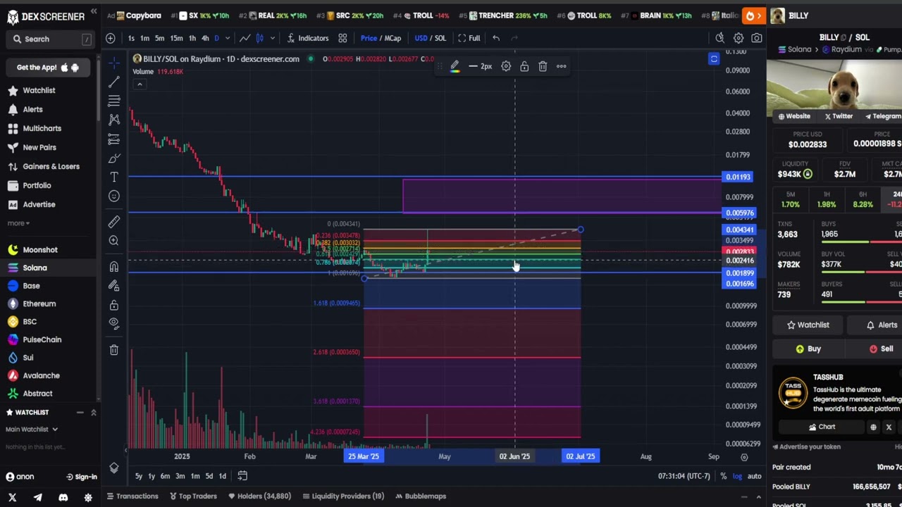Viewport: 902px width, 507px height.
Task: Select the zoom in tool
Action: pyautogui.click(x=114, y=241)
